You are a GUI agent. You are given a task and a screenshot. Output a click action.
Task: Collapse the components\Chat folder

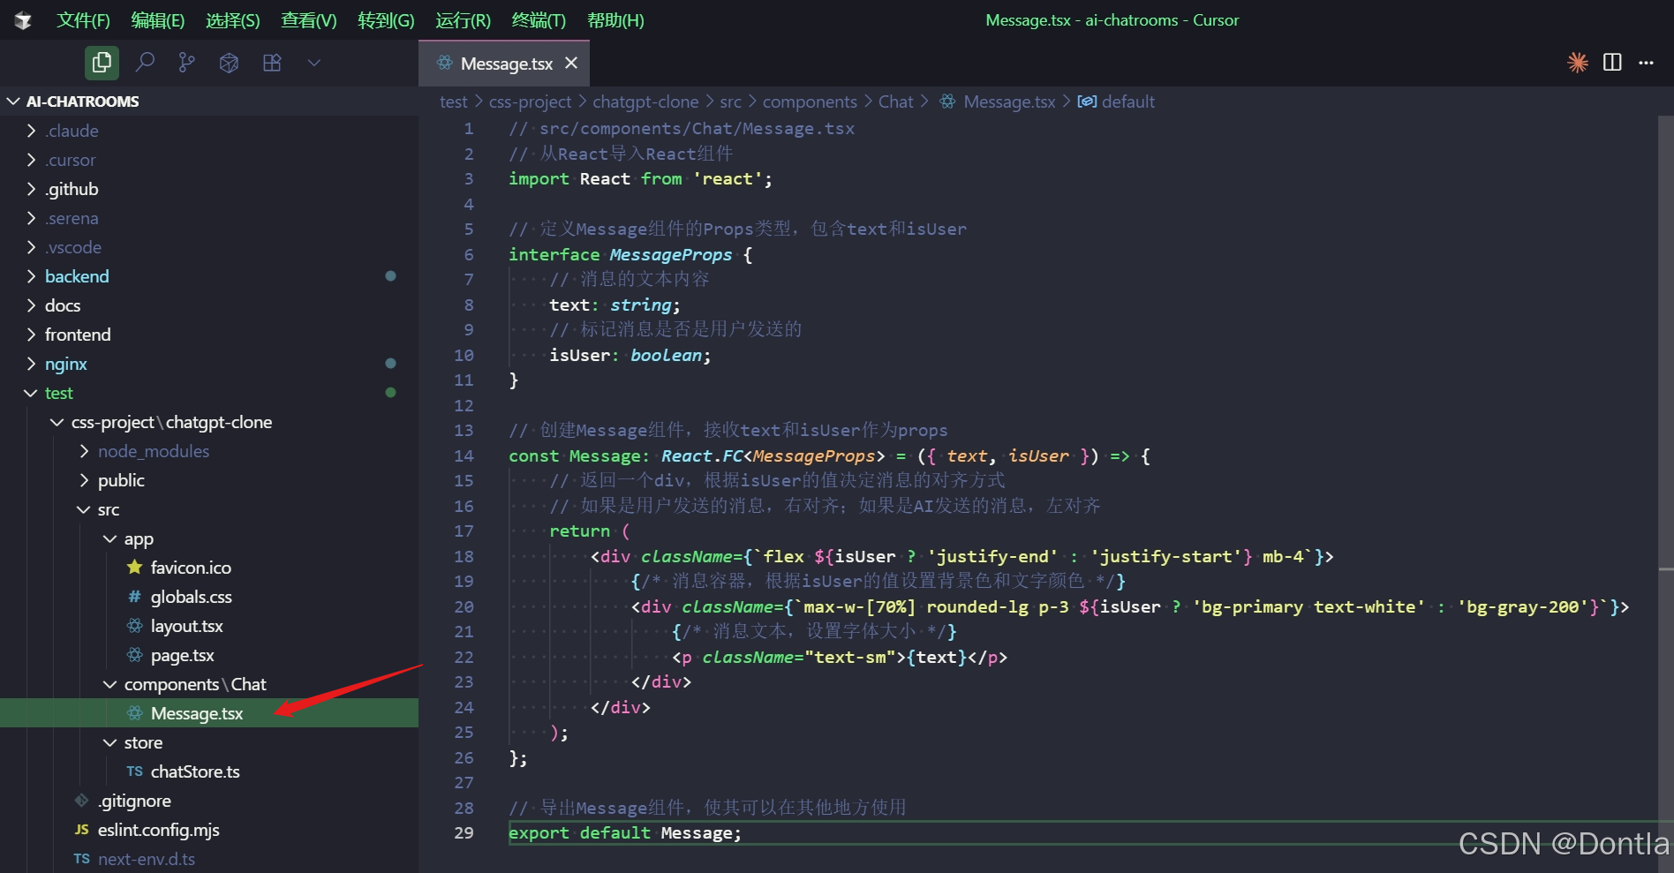pyautogui.click(x=209, y=684)
